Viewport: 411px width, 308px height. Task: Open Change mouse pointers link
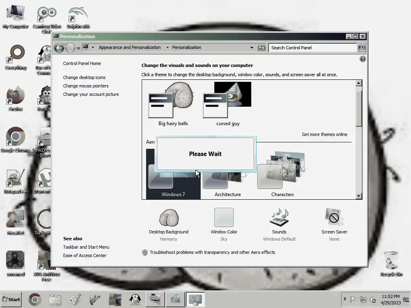(86, 86)
